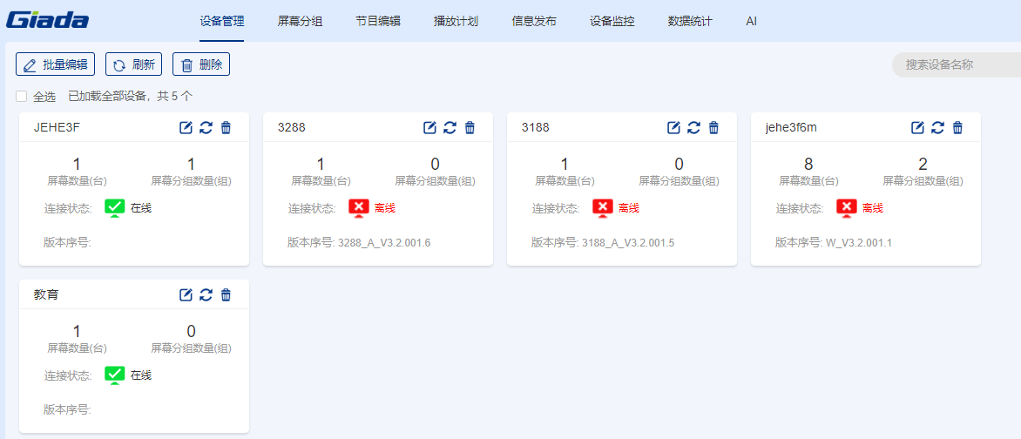Delete the 3188 device card

coord(713,128)
